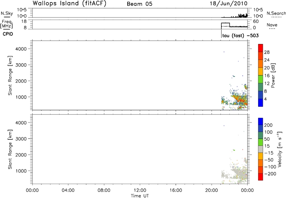Click the 'Power [dB]' colorbar title
The height and width of the screenshot is (198, 286).
click(x=273, y=75)
